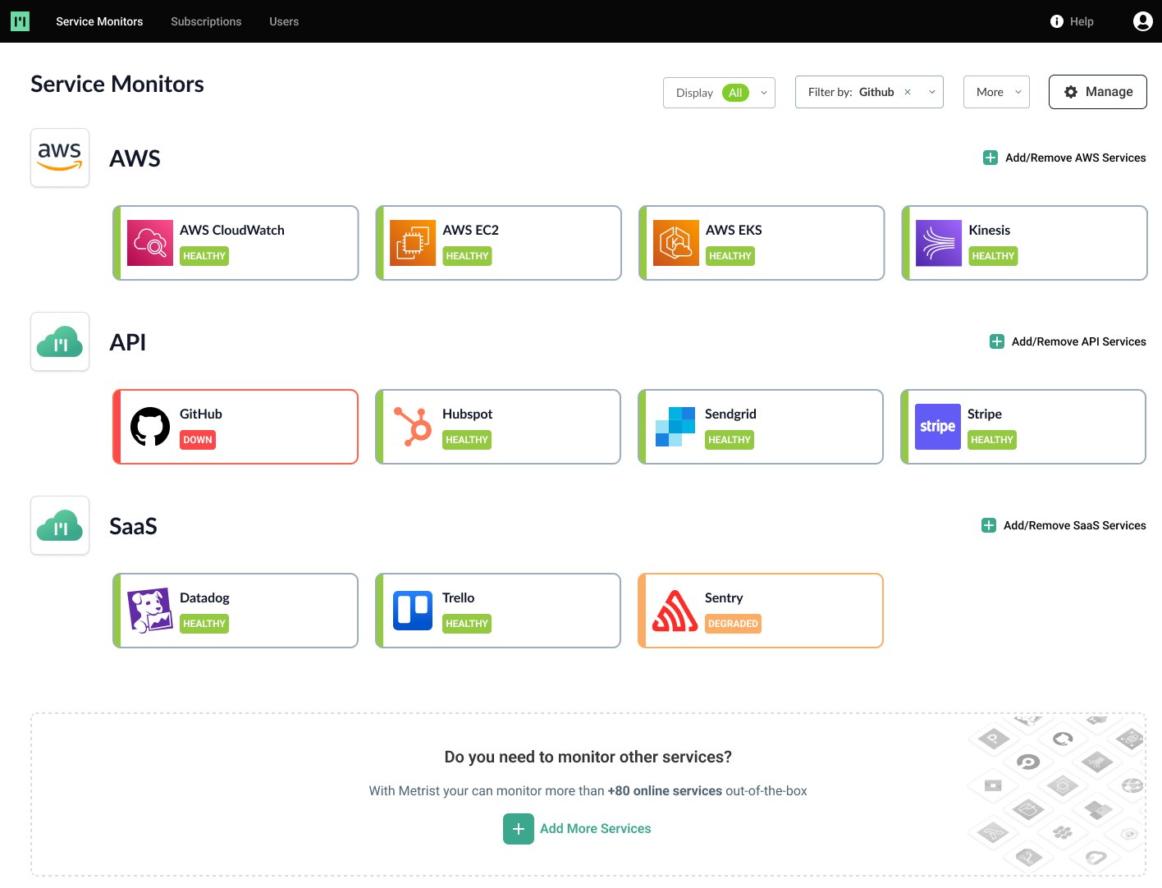Open the Help link
This screenshot has height=888, width=1162.
tap(1082, 21)
